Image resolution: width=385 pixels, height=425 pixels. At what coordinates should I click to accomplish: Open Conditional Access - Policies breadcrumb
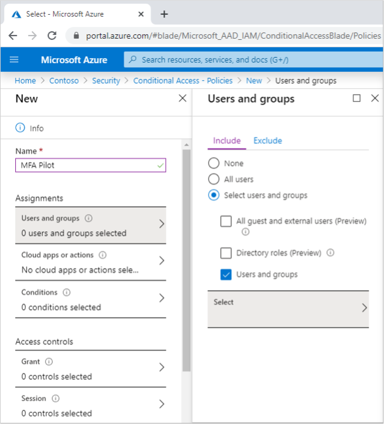tap(183, 81)
